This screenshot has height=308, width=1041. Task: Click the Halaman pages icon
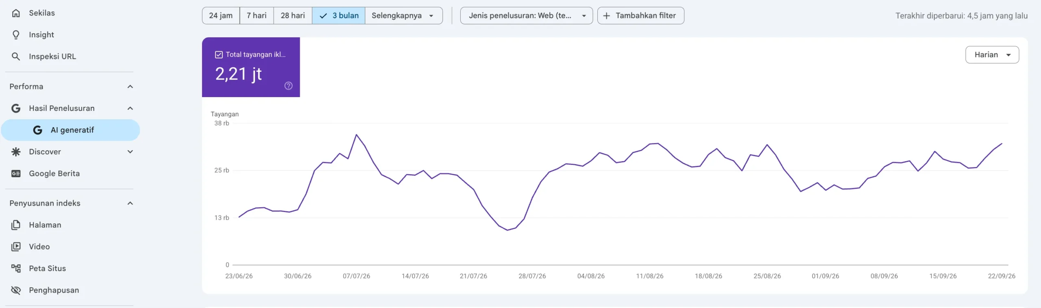16,225
